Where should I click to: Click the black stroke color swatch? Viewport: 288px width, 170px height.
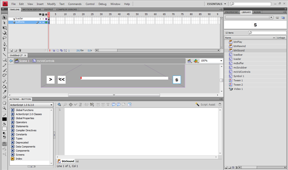[4, 119]
